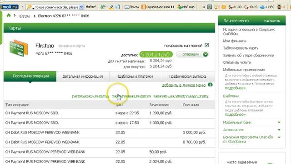Switch to Шаблоны и платежи tab
This screenshot has width=291, height=164.
tap(135, 76)
